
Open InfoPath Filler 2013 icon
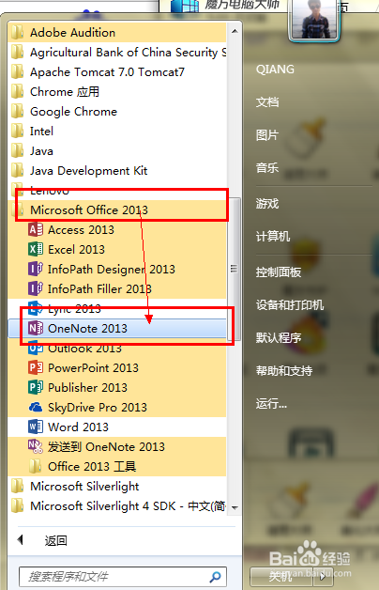click(x=36, y=288)
